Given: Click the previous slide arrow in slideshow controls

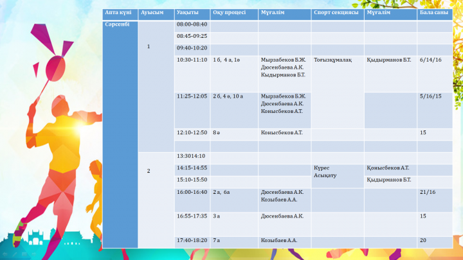Looking at the screenshot, I should (5, 254).
